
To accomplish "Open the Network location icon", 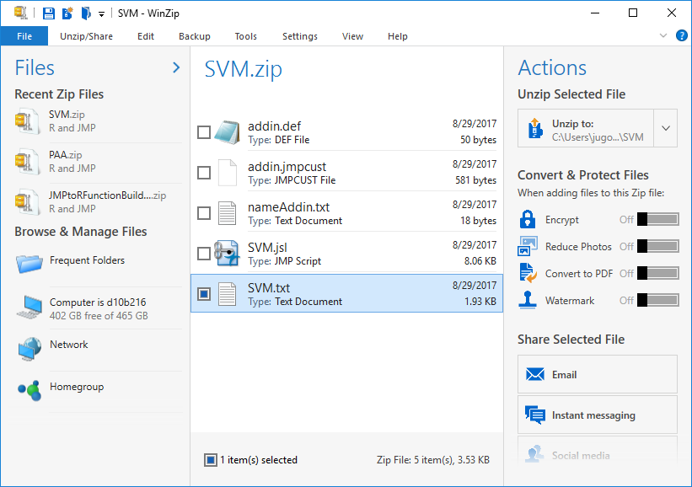I will click(x=28, y=348).
